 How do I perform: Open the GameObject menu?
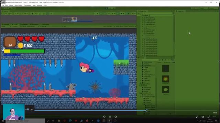click(x=18, y=5)
